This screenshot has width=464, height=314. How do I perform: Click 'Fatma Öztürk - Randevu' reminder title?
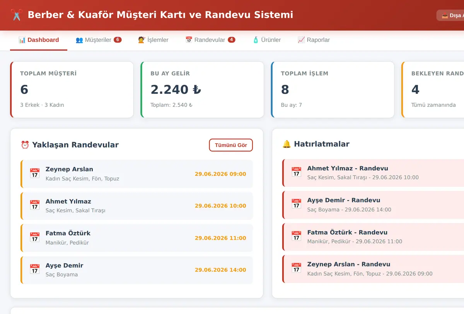(x=347, y=232)
